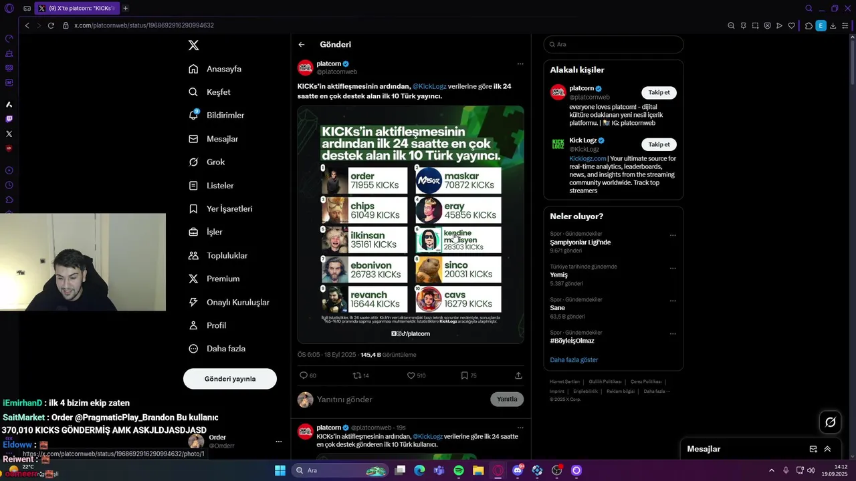Open Topluluklar communities
Image resolution: width=856 pixels, height=481 pixels.
(x=218, y=255)
